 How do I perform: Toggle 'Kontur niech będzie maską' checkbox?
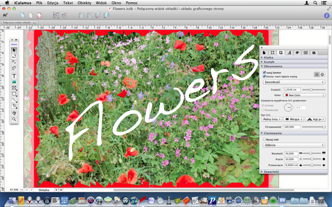click(x=264, y=77)
